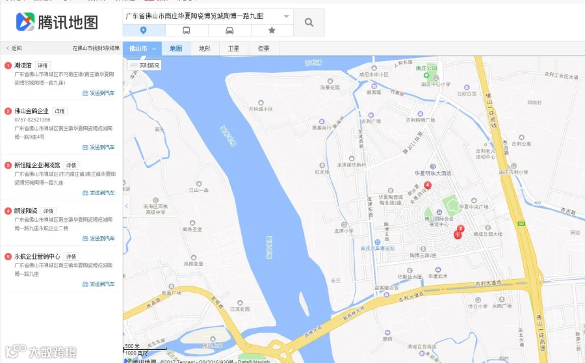The width and height of the screenshot is (585, 363).
Task: Open favorites star icon
Action: coord(272,30)
